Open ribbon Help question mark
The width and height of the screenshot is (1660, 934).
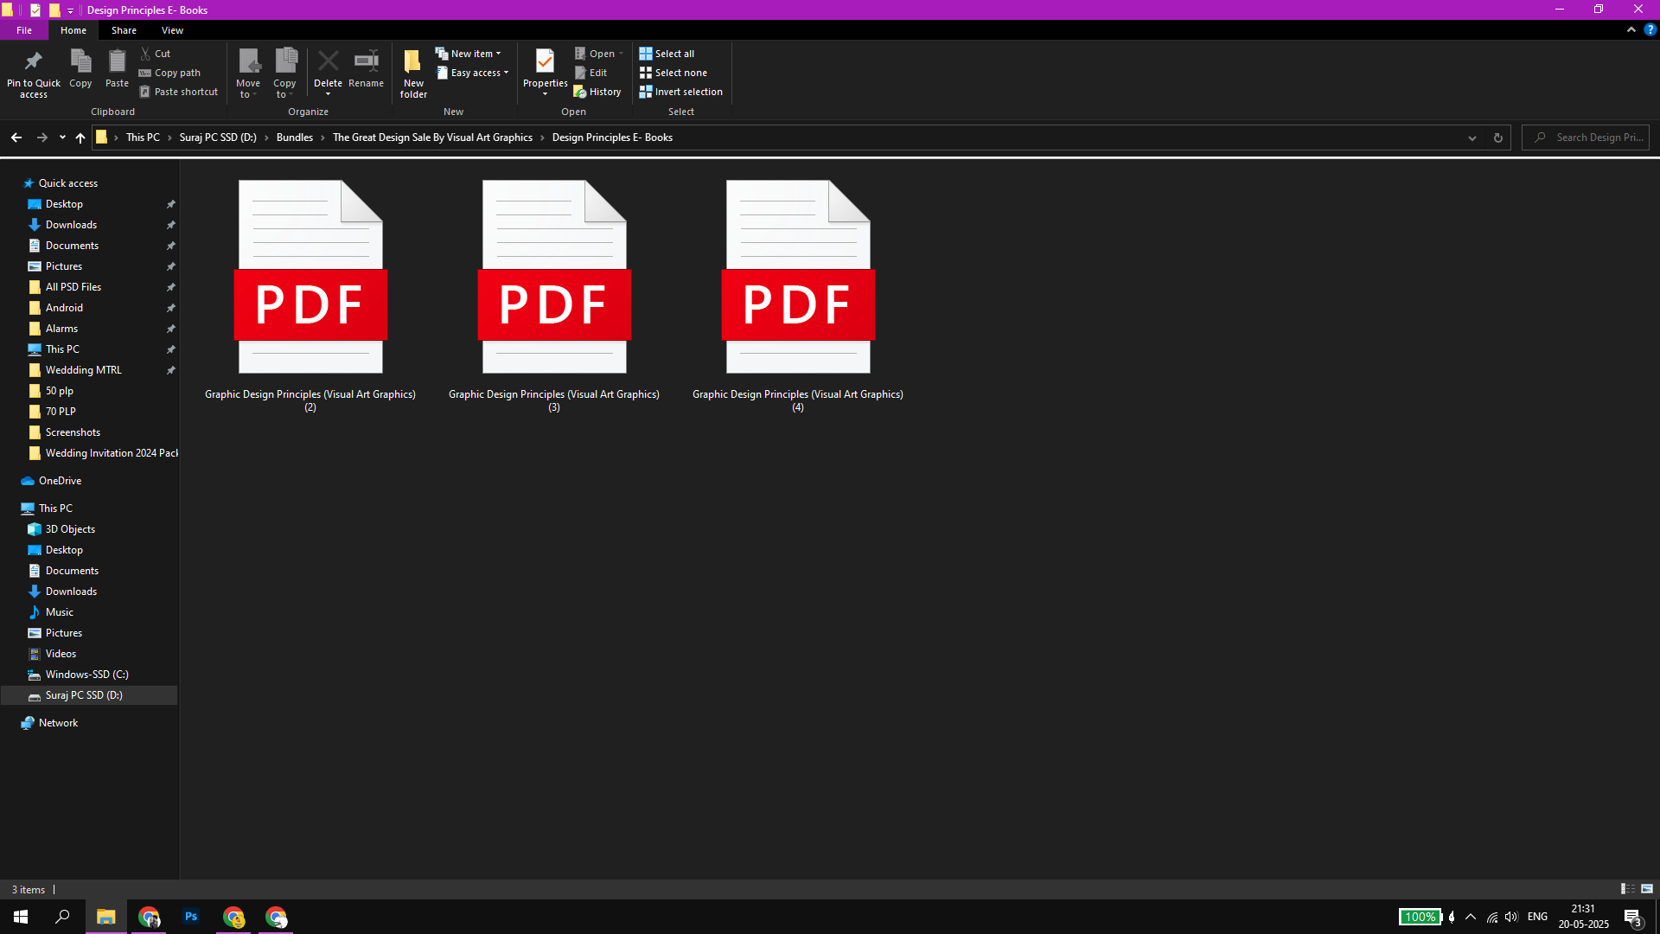click(1650, 29)
